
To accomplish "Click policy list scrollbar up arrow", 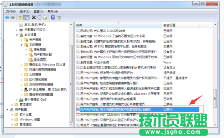I will coord(215,25).
